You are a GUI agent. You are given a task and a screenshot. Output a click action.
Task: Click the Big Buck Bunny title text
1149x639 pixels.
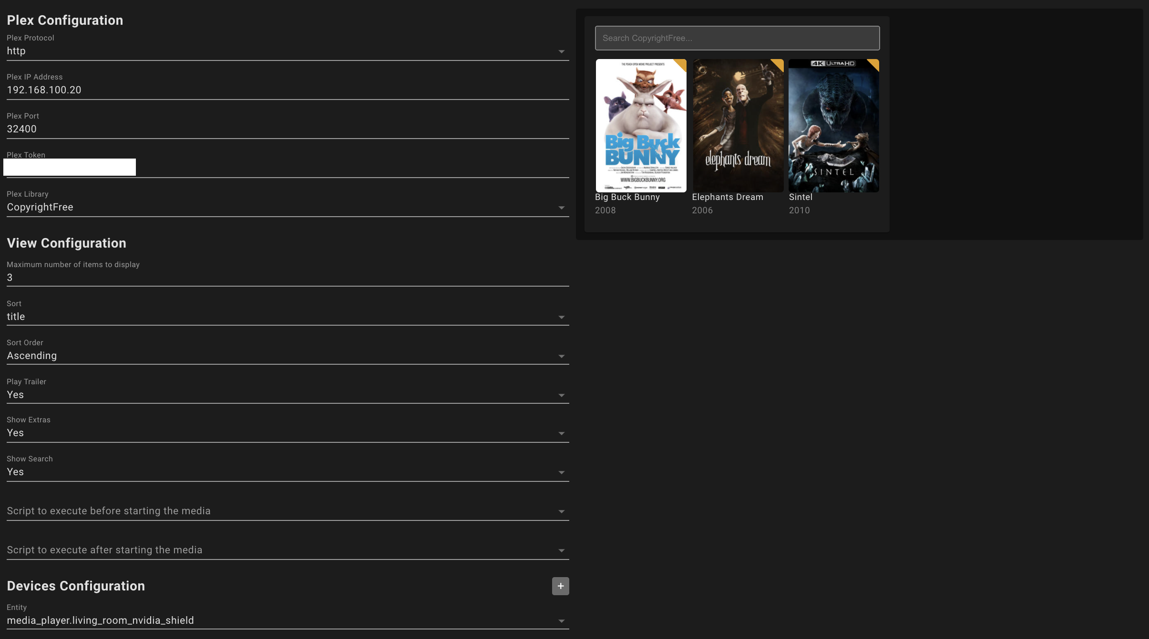point(627,197)
